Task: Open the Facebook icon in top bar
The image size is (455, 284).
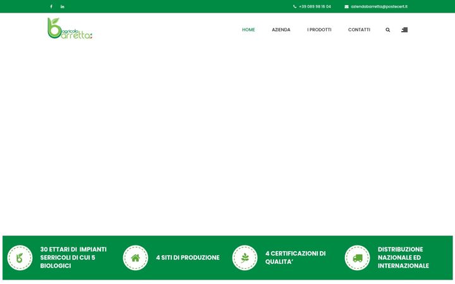Action: [x=51, y=6]
